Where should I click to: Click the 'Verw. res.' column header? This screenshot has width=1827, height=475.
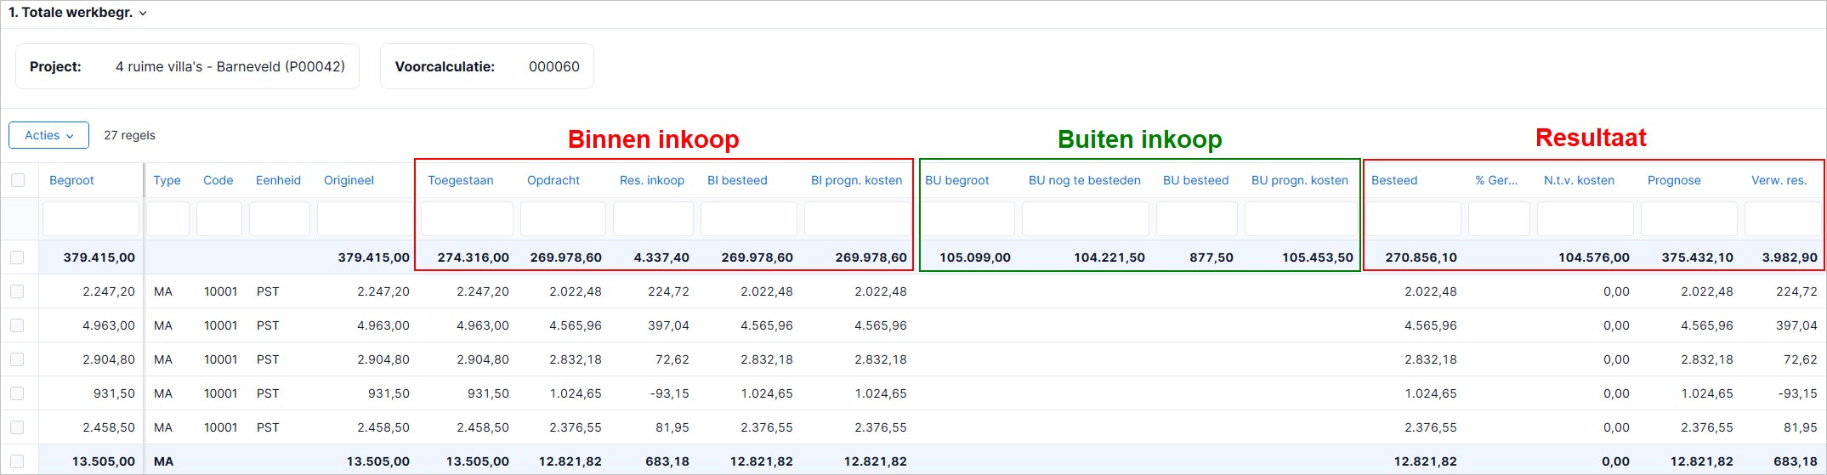1779,180
